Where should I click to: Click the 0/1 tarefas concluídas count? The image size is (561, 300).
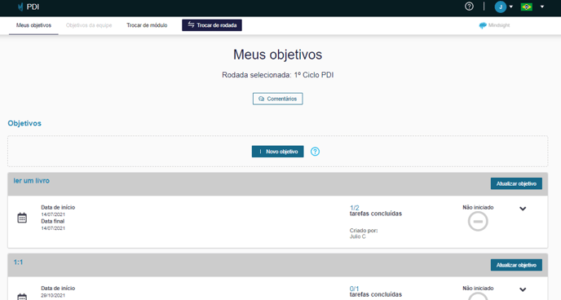tap(354, 289)
